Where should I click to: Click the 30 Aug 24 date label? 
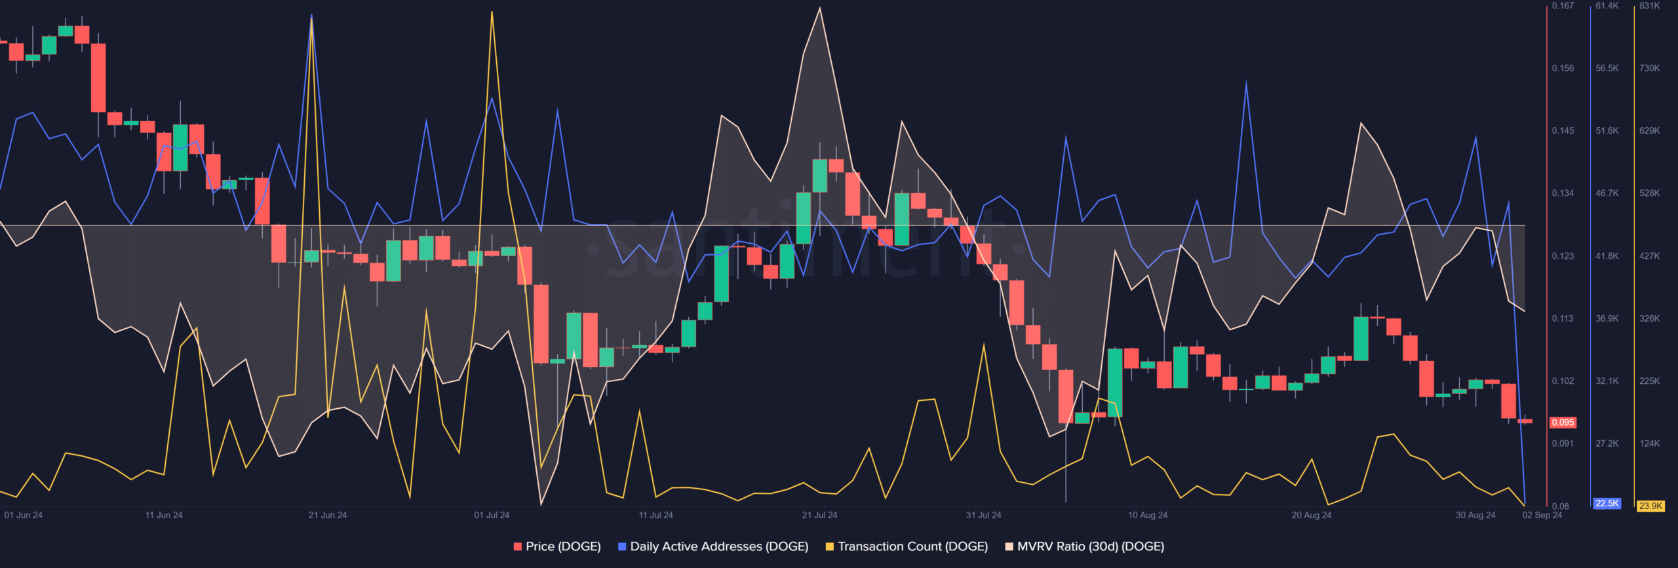click(x=1475, y=515)
